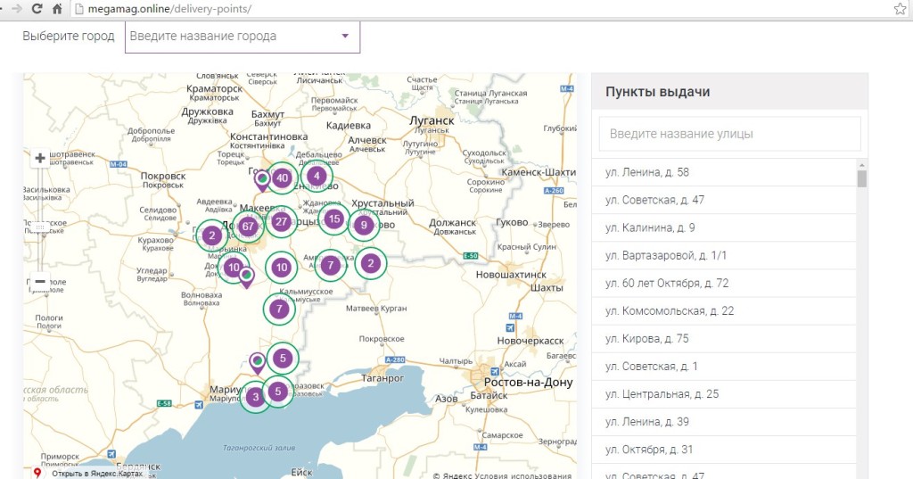Zoom out the map with the minus button
The image size is (913, 479).
click(x=40, y=282)
